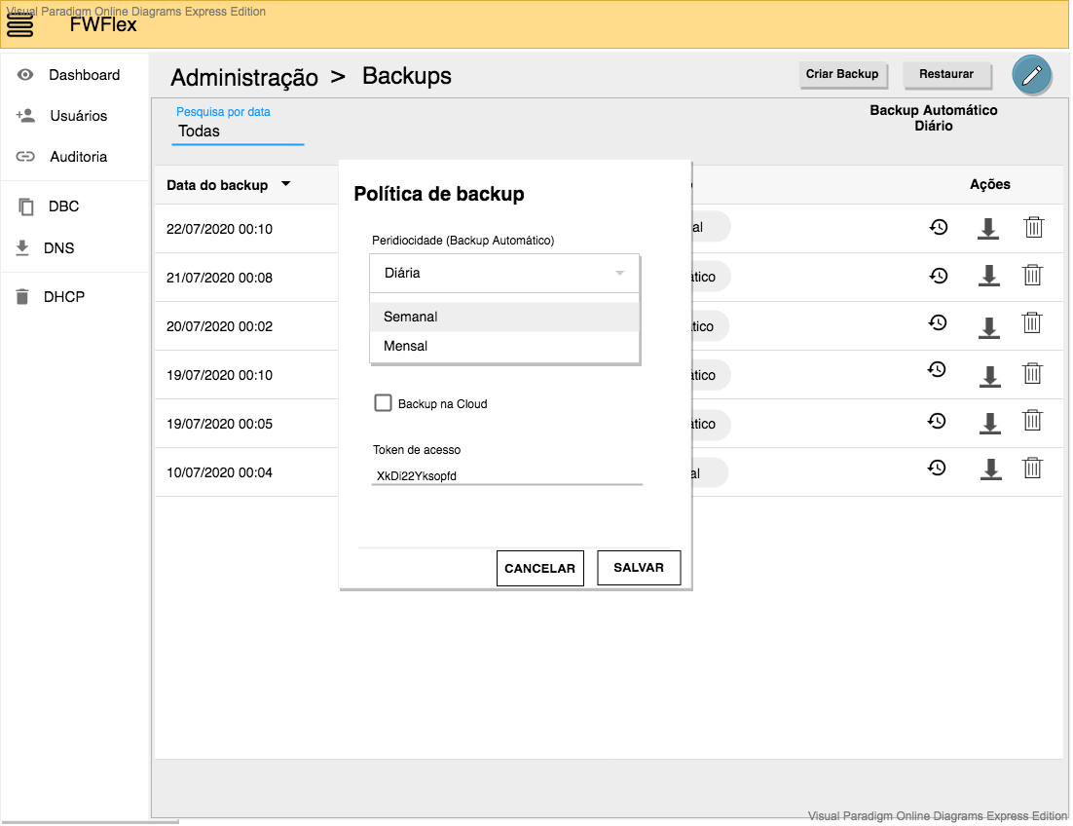Click the Backups breadcrumb title
Screen dimensions: 1073x826
coord(406,75)
